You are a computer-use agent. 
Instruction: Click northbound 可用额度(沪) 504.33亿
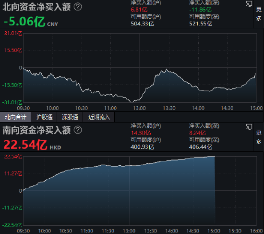tap(143, 24)
